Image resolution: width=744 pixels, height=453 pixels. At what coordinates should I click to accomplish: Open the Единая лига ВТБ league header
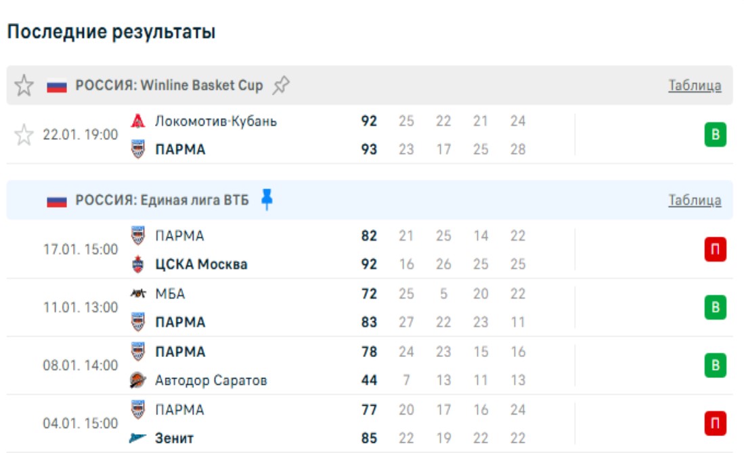tap(162, 200)
